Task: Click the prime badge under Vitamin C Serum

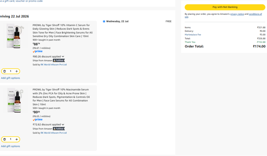Action: point(38,51)
